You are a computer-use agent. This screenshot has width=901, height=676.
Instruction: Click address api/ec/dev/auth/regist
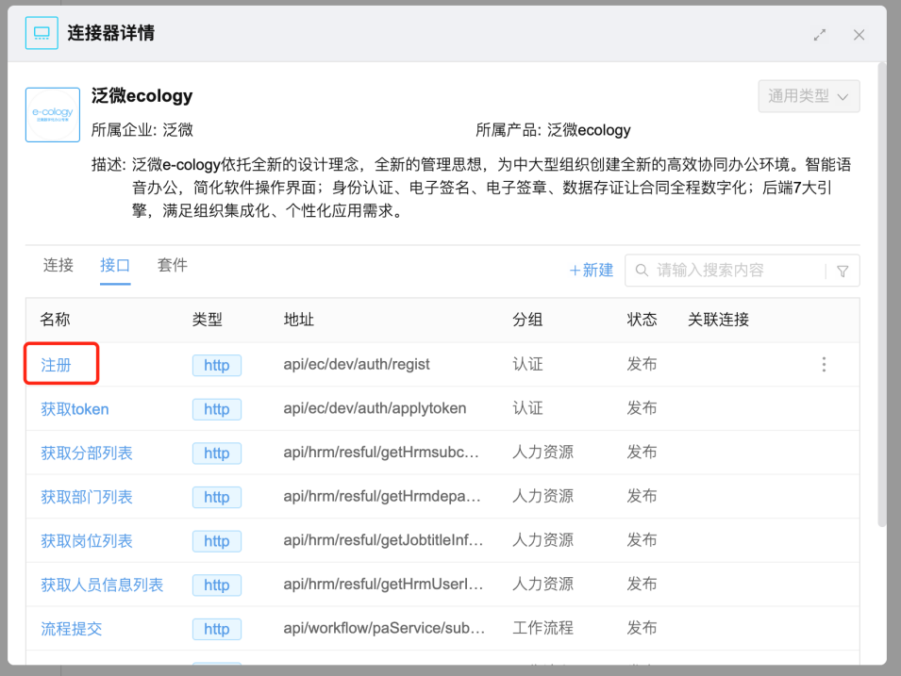(357, 364)
